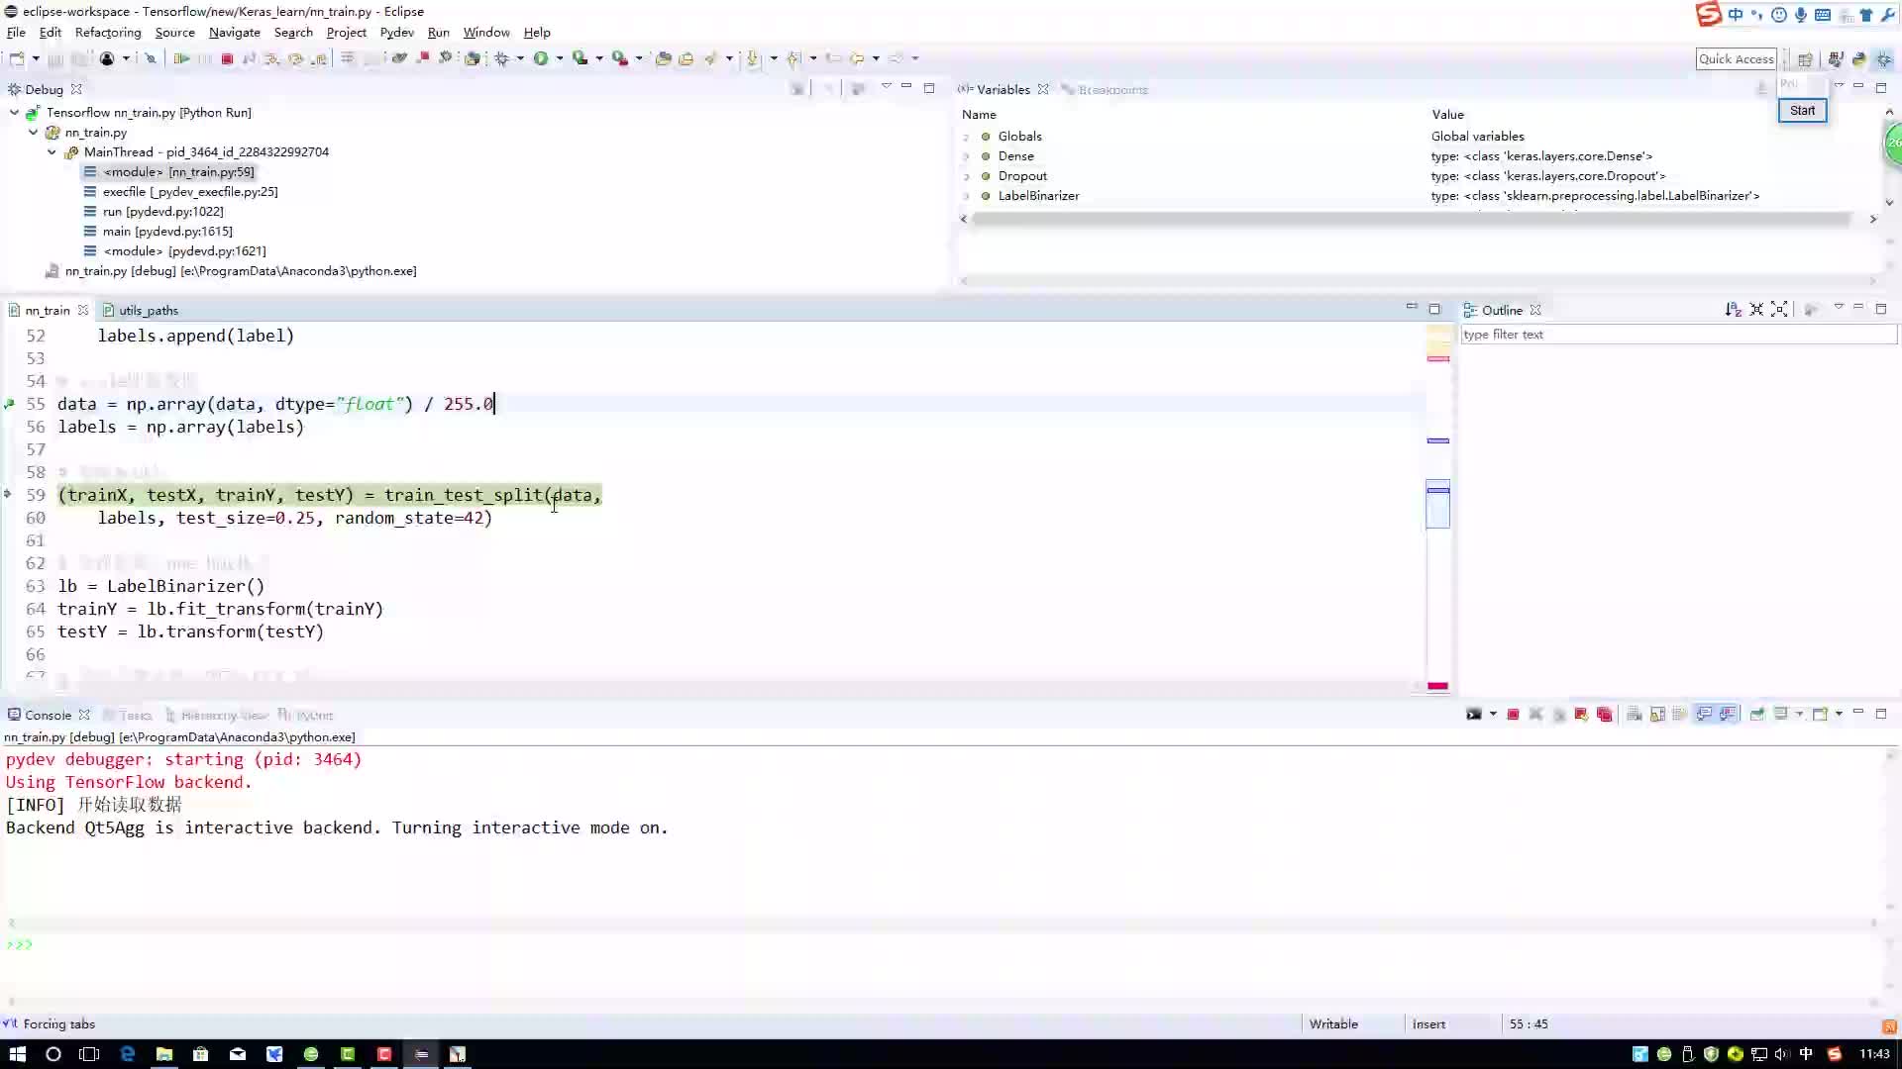Open the Run menu in menu bar
Image resolution: width=1902 pixels, height=1069 pixels.
coord(436,32)
